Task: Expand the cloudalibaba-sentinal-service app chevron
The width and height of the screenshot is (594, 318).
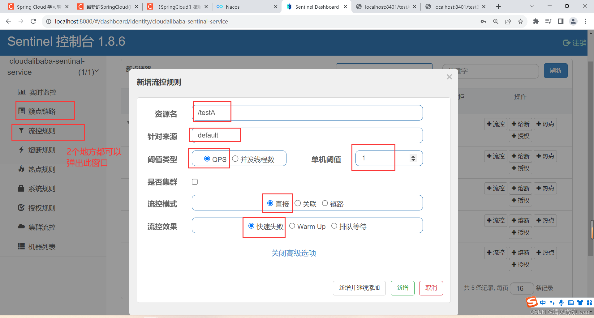Action: [x=97, y=71]
